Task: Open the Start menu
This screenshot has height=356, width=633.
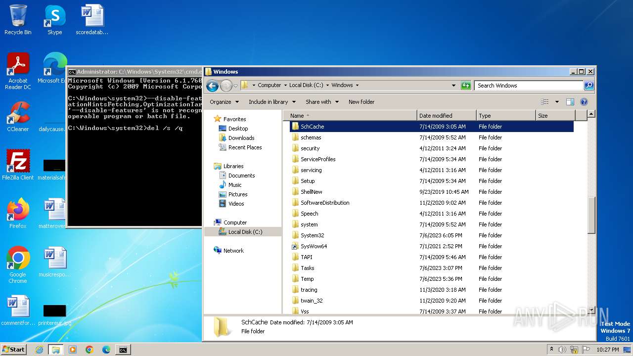Action: (14, 350)
